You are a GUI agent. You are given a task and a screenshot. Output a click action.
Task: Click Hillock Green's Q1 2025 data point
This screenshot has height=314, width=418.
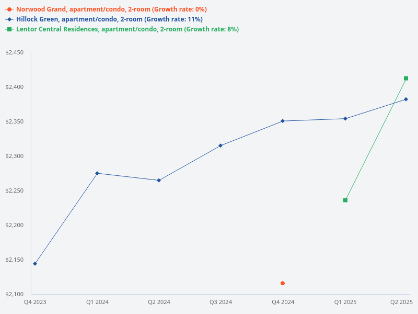coord(345,119)
